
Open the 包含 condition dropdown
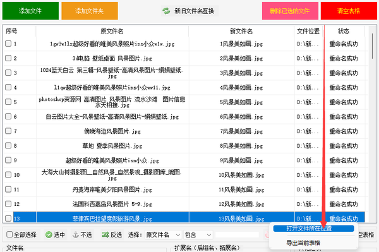tap(198, 234)
